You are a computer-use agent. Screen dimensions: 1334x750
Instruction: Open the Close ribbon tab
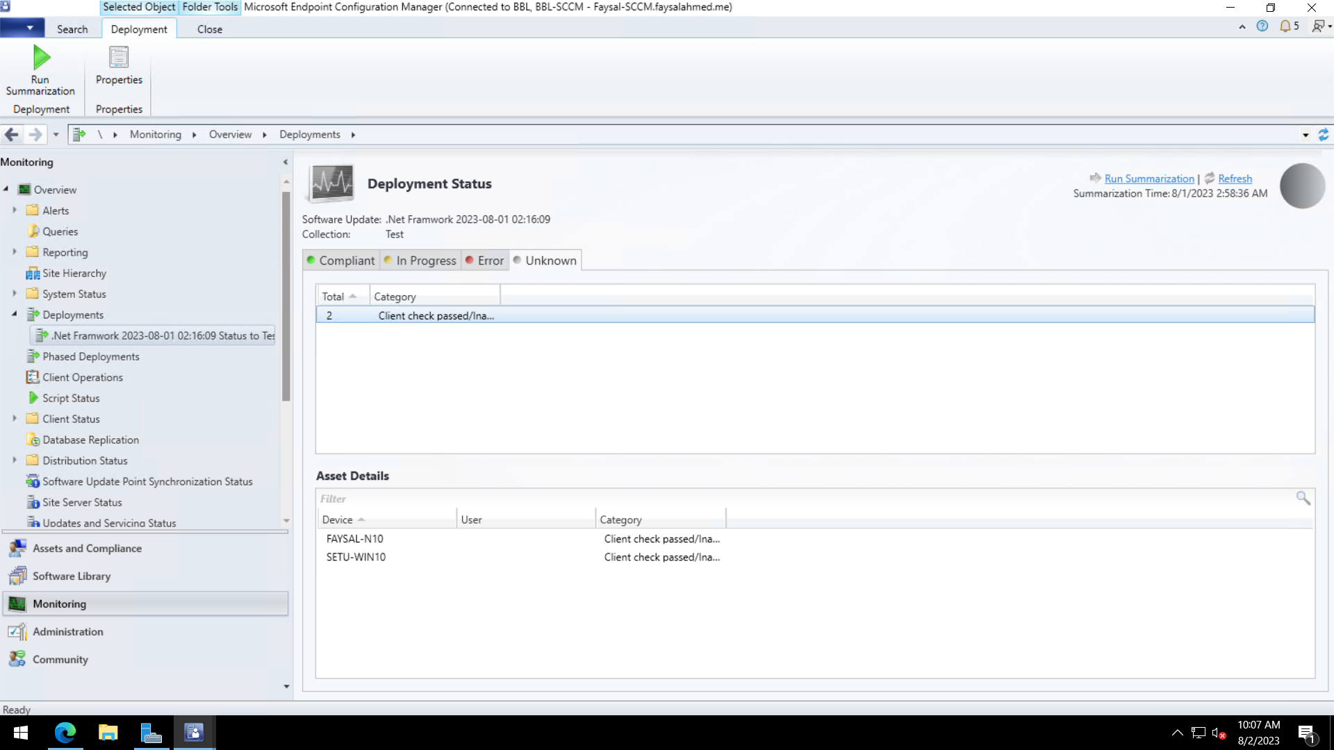click(209, 29)
